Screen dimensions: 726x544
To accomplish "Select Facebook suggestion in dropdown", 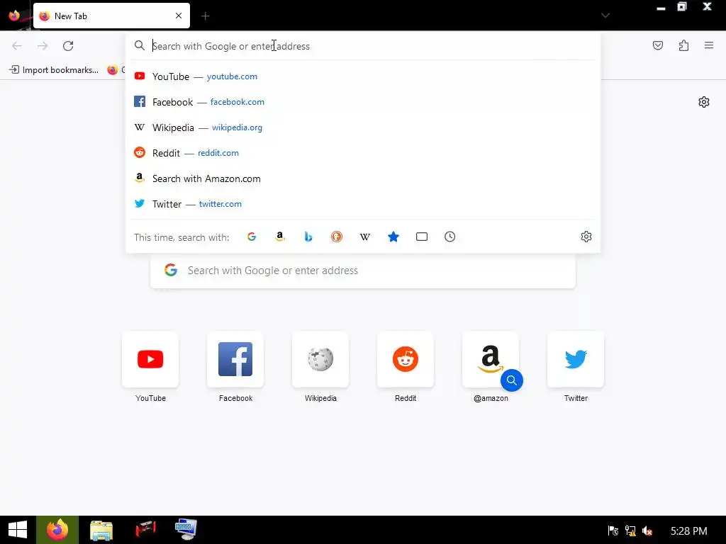I will 363,102.
